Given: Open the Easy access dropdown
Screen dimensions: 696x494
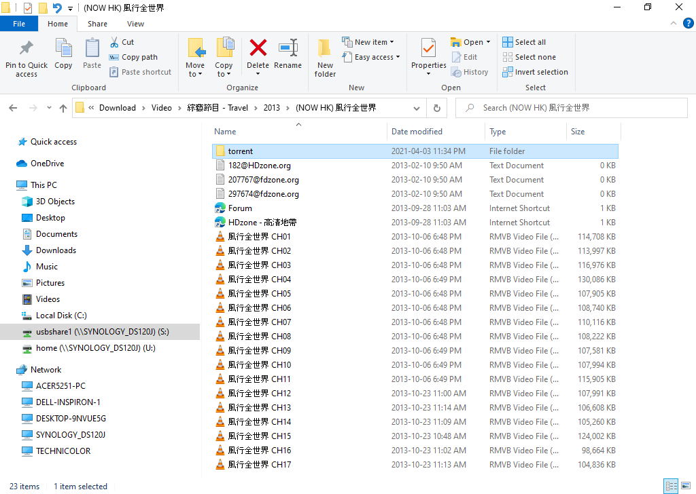Looking at the screenshot, I should click(x=371, y=57).
